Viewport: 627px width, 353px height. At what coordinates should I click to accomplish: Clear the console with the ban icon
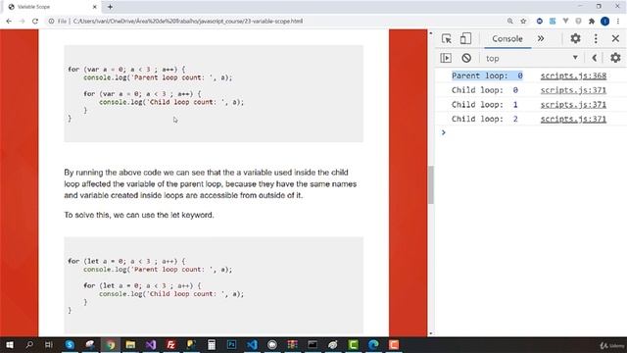tap(466, 58)
